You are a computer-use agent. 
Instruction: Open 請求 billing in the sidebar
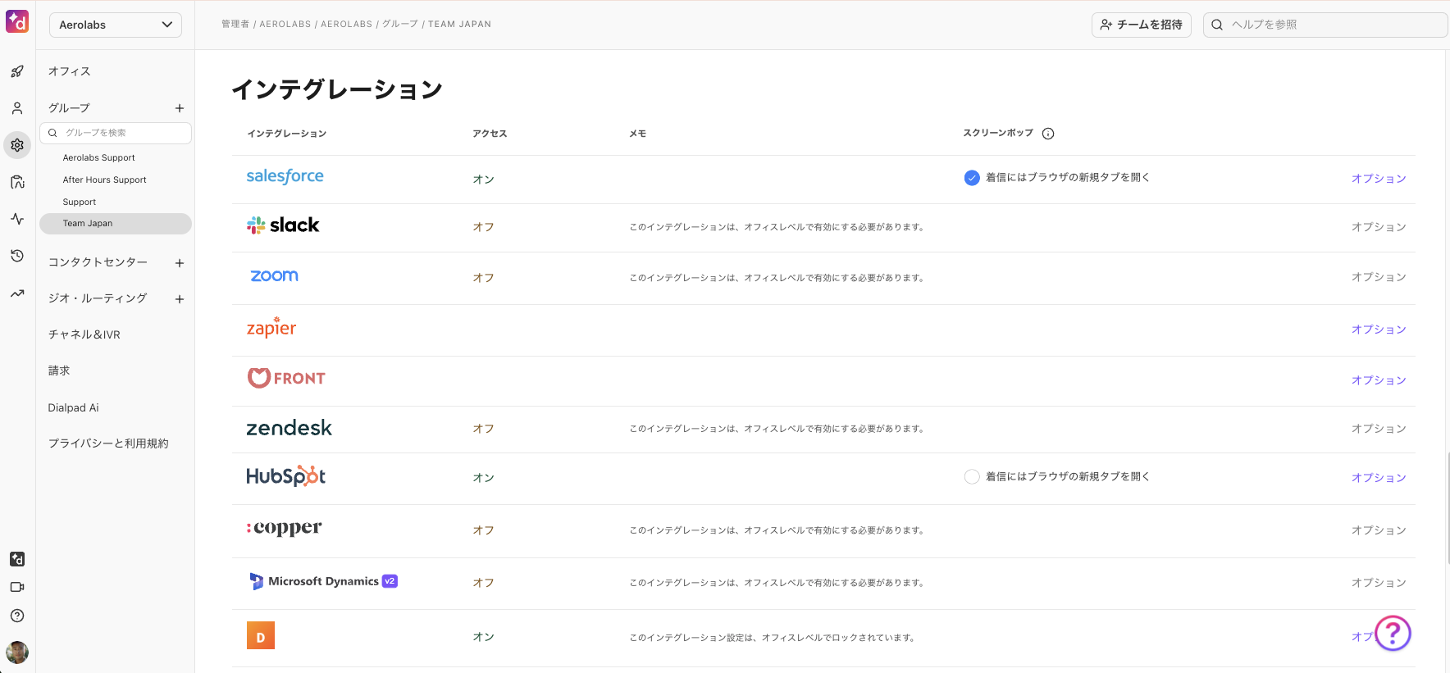point(59,371)
